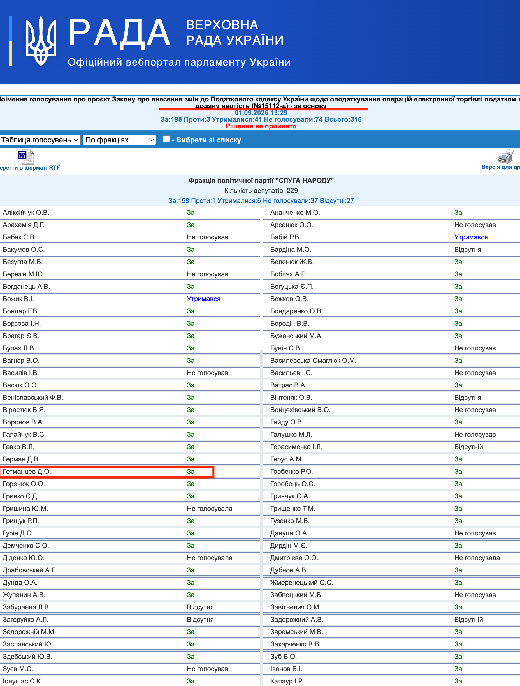
Task: Click the vote 'За' for Гетманцев Д.О.
Action: coord(191,471)
